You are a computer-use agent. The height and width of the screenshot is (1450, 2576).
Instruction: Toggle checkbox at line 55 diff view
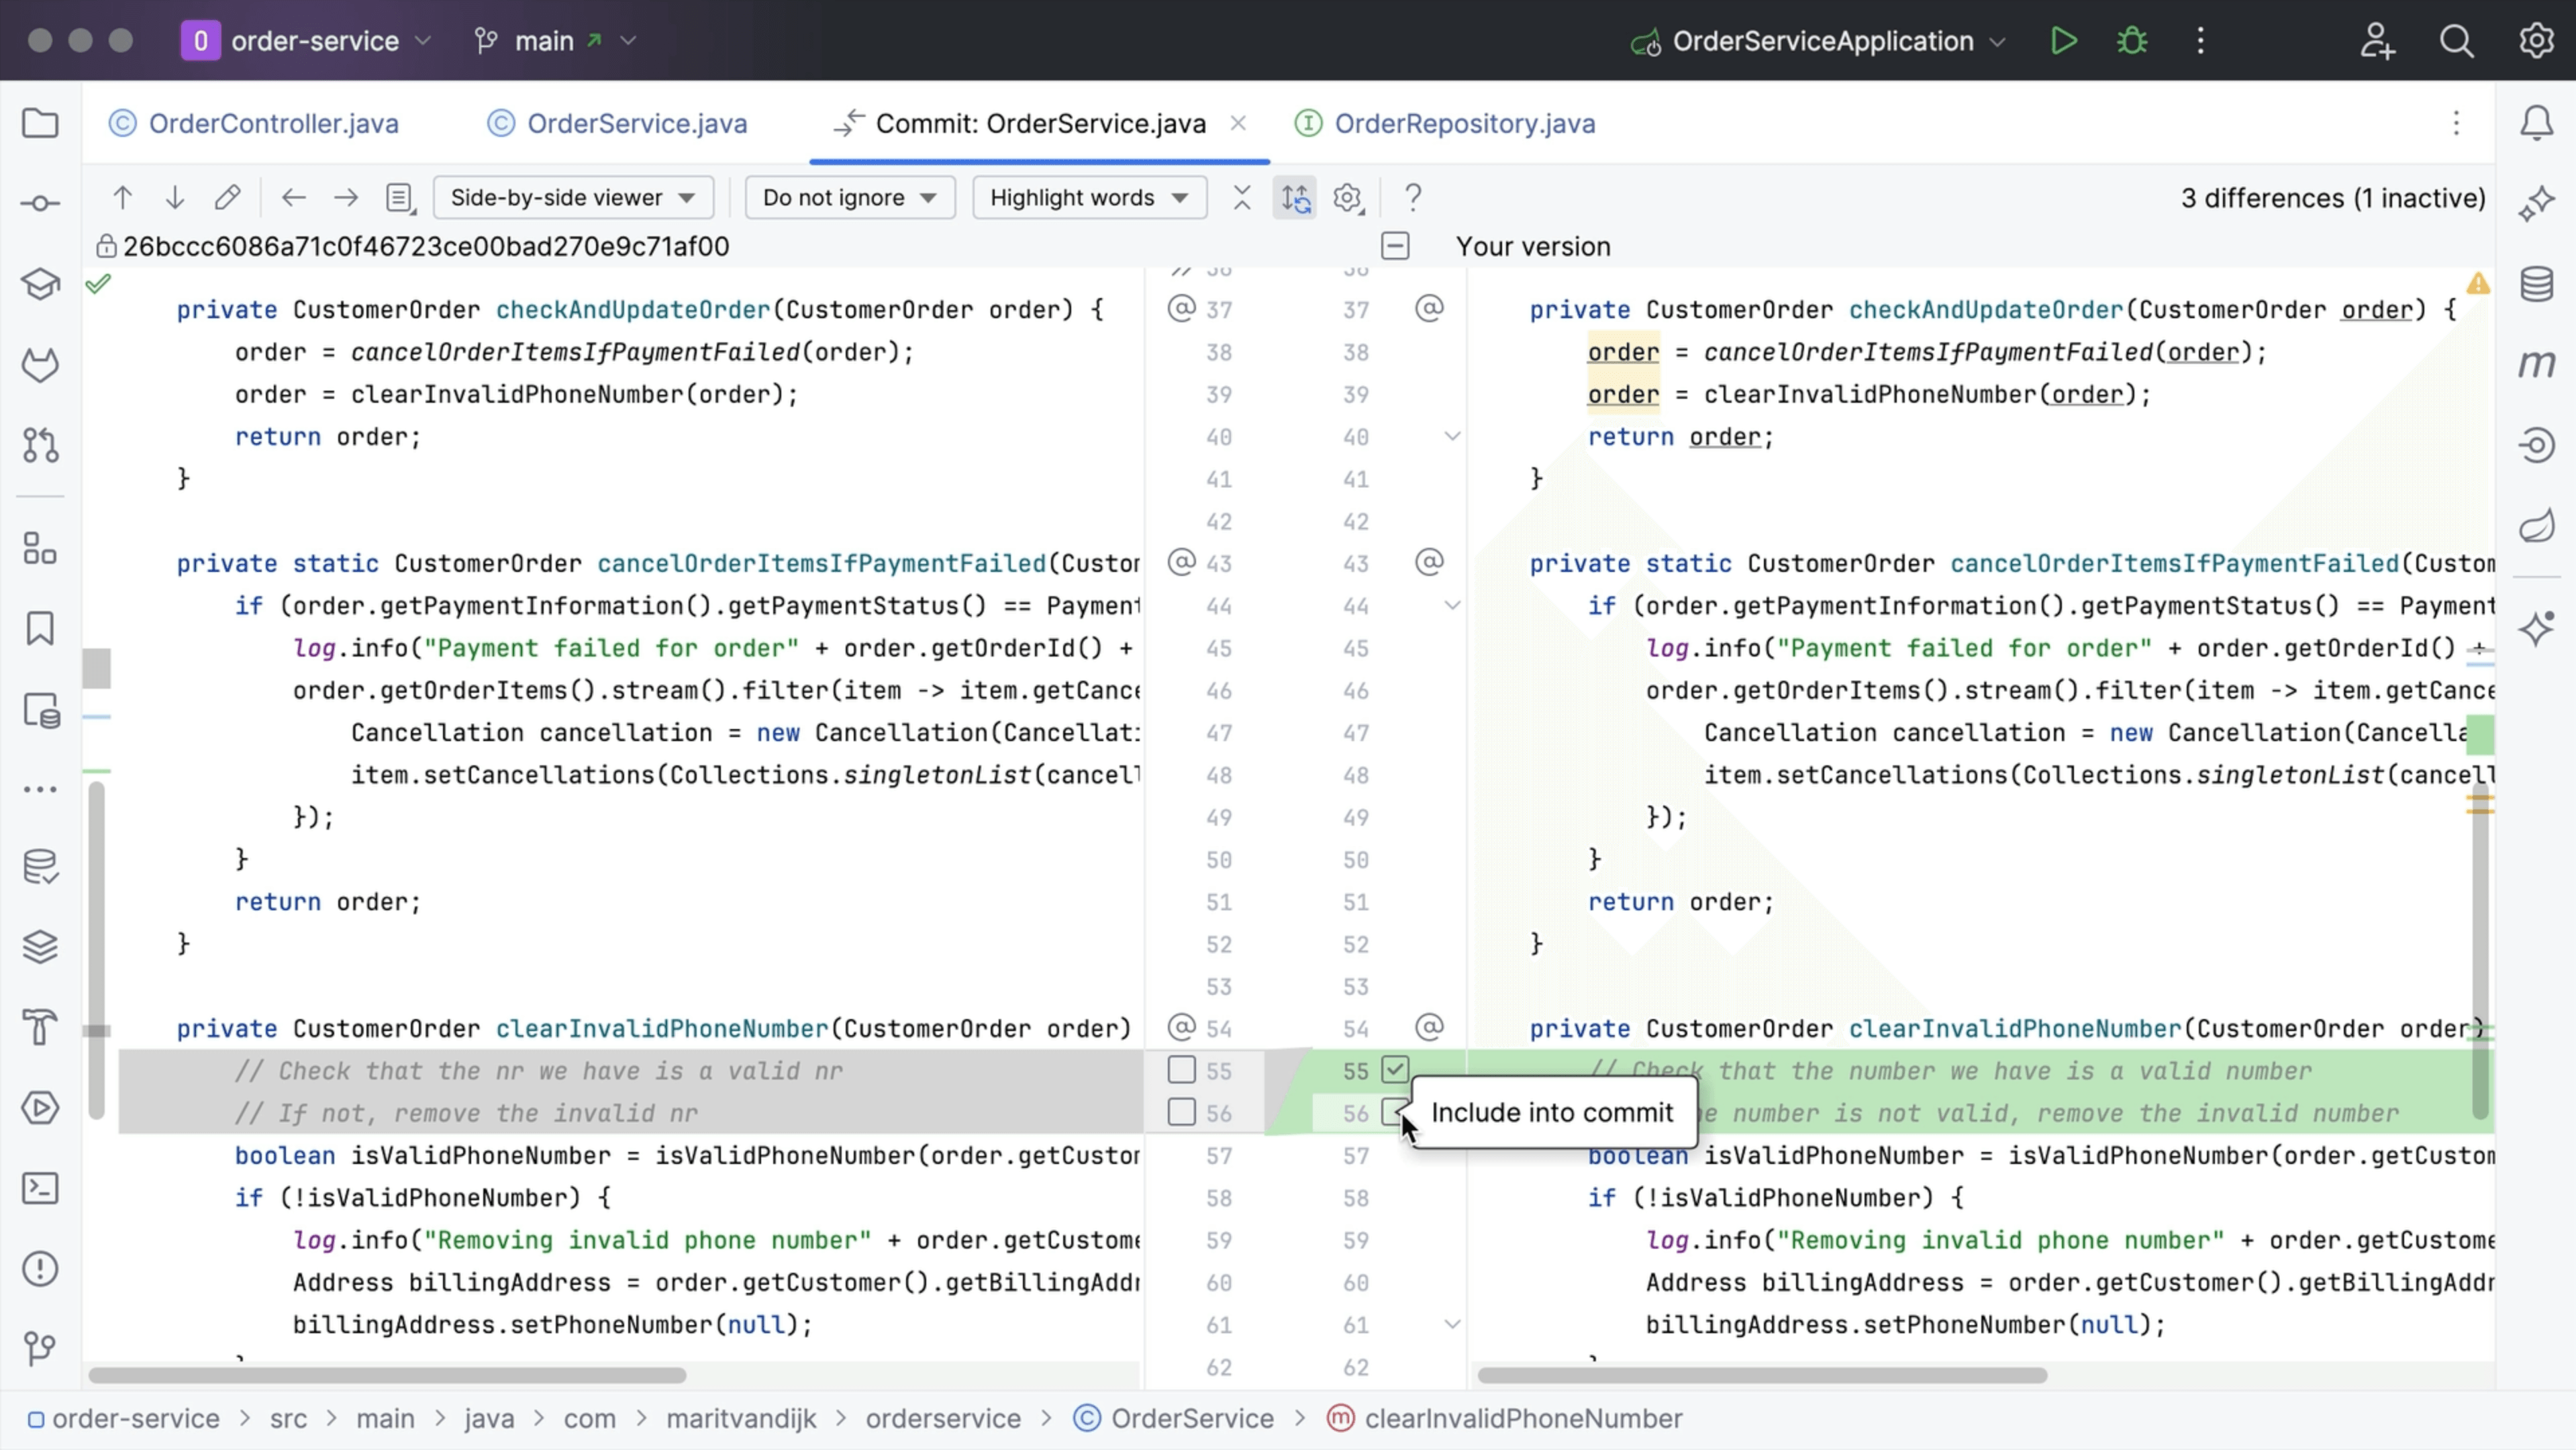pyautogui.click(x=1396, y=1069)
